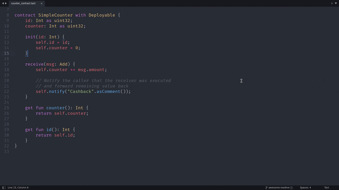The width and height of the screenshot is (339, 190).
Task: Click id() getter function name
Action: [x=49, y=129]
